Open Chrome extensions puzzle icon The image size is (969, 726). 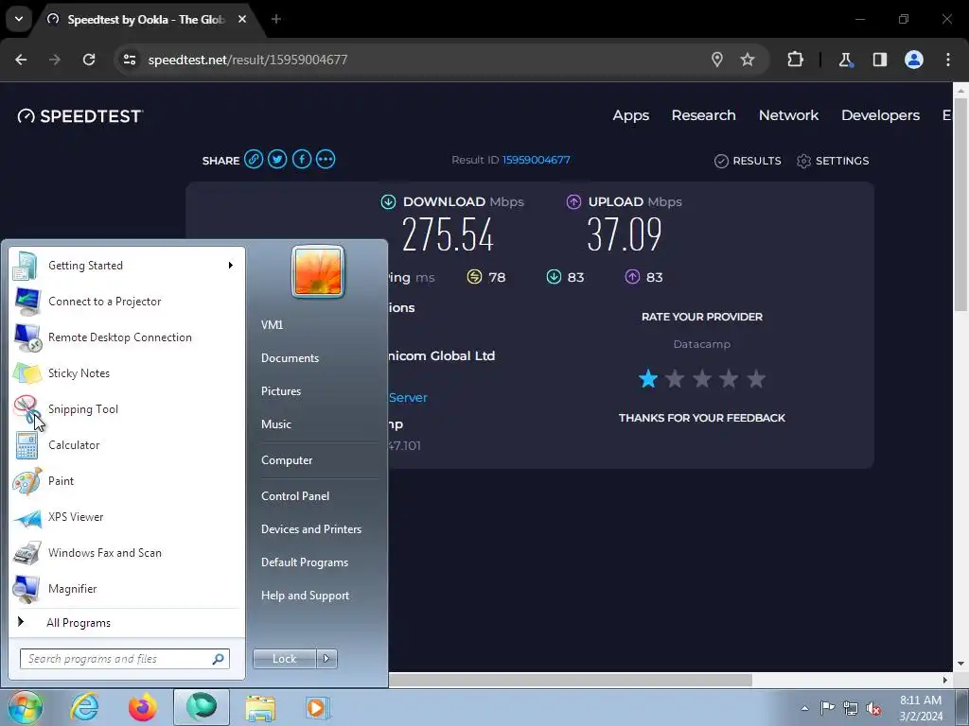795,60
